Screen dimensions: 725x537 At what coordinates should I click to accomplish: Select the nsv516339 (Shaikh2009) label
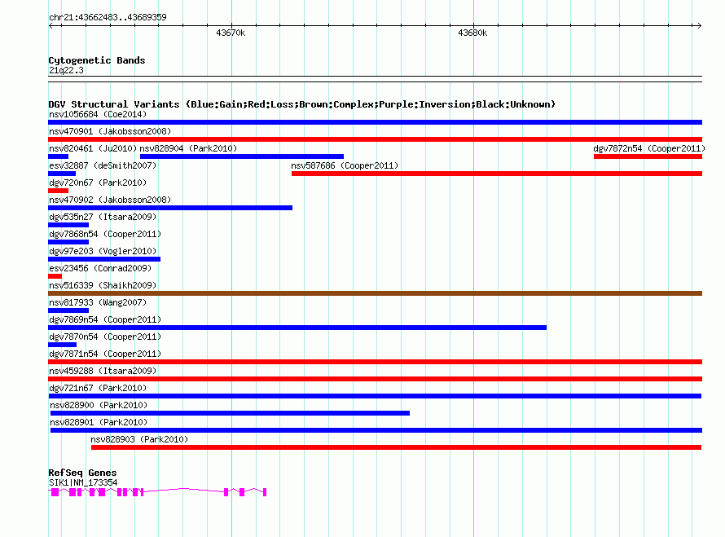point(103,285)
